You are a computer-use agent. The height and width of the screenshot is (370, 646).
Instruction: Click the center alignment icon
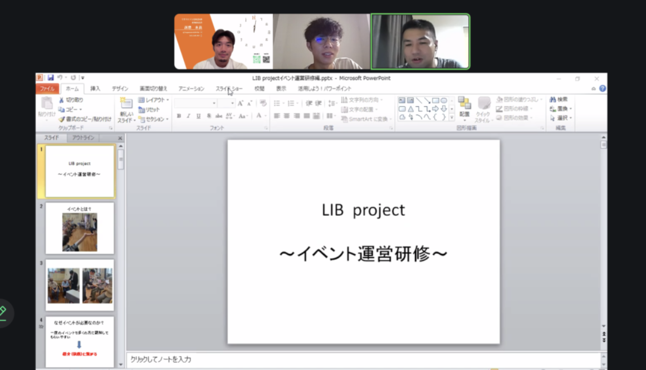287,115
